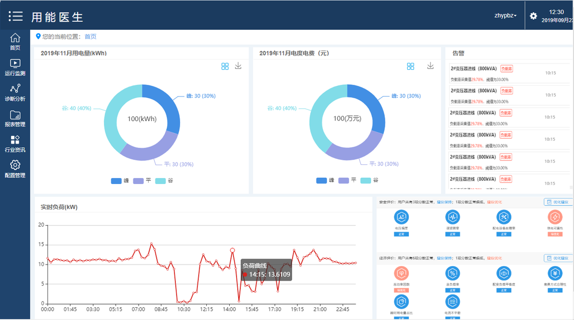Switch 电度电费 chart to grid data view
This screenshot has width=574, height=320.
[x=410, y=66]
